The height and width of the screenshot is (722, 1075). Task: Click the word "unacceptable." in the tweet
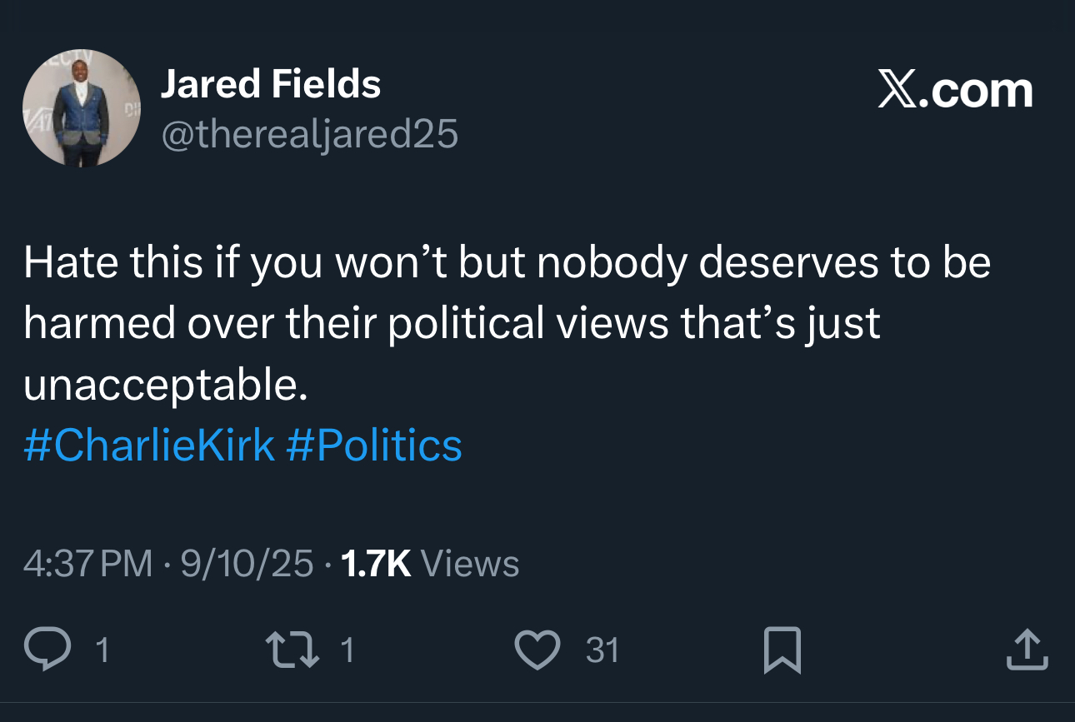pos(165,385)
